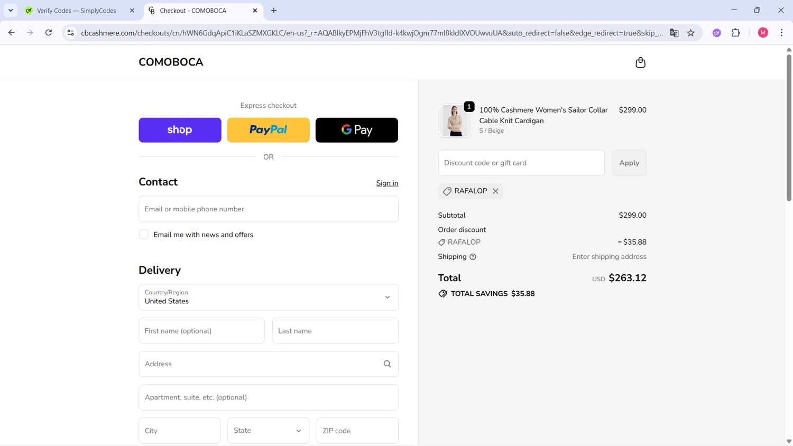Click the page vertical scrollbar
The height and width of the screenshot is (446, 793).
(x=789, y=127)
